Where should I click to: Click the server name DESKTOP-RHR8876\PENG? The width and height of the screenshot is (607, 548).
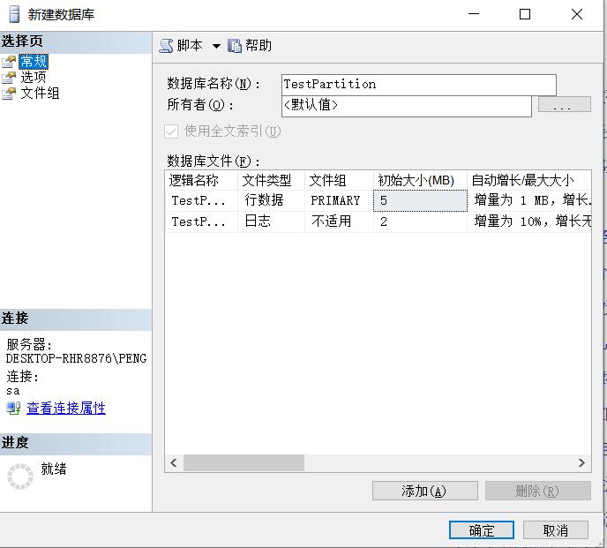click(x=76, y=358)
